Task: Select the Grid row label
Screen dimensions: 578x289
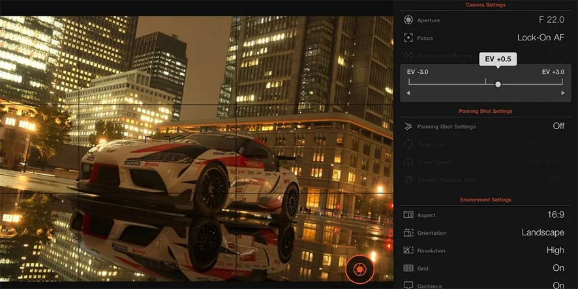Action: (423, 268)
